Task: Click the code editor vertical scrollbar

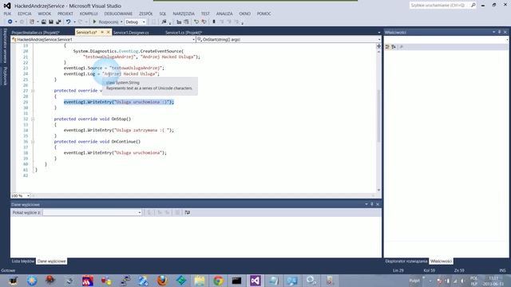Action: coord(378,116)
